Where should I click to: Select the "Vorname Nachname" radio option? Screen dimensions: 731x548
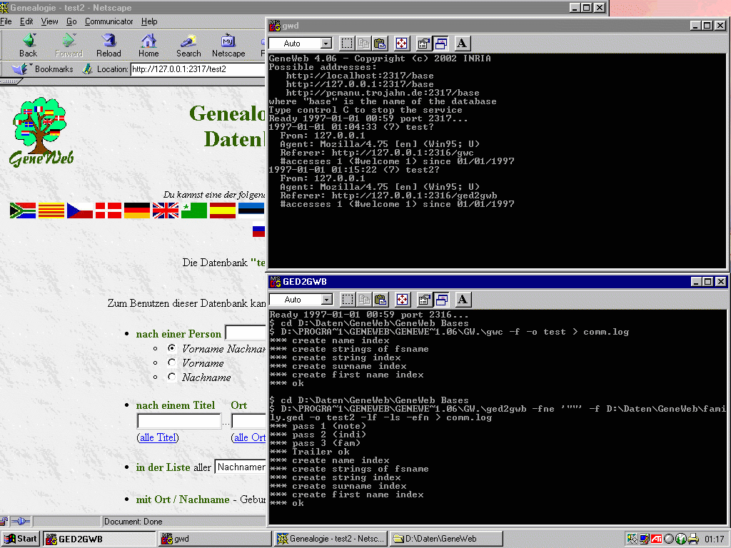171,348
